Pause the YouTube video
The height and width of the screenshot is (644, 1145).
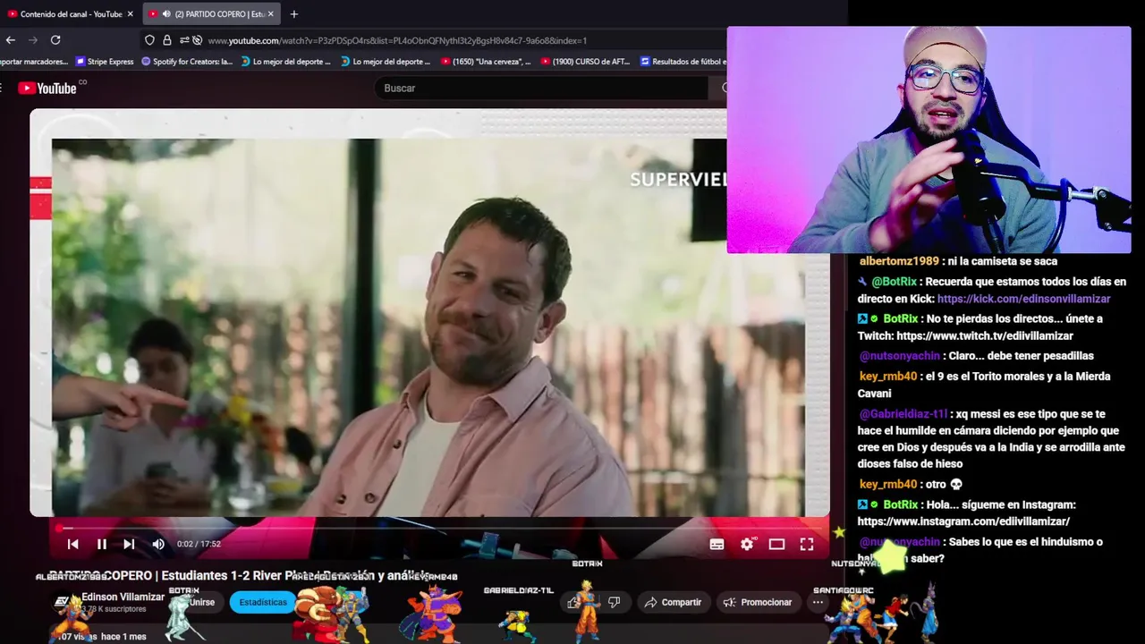coord(102,544)
